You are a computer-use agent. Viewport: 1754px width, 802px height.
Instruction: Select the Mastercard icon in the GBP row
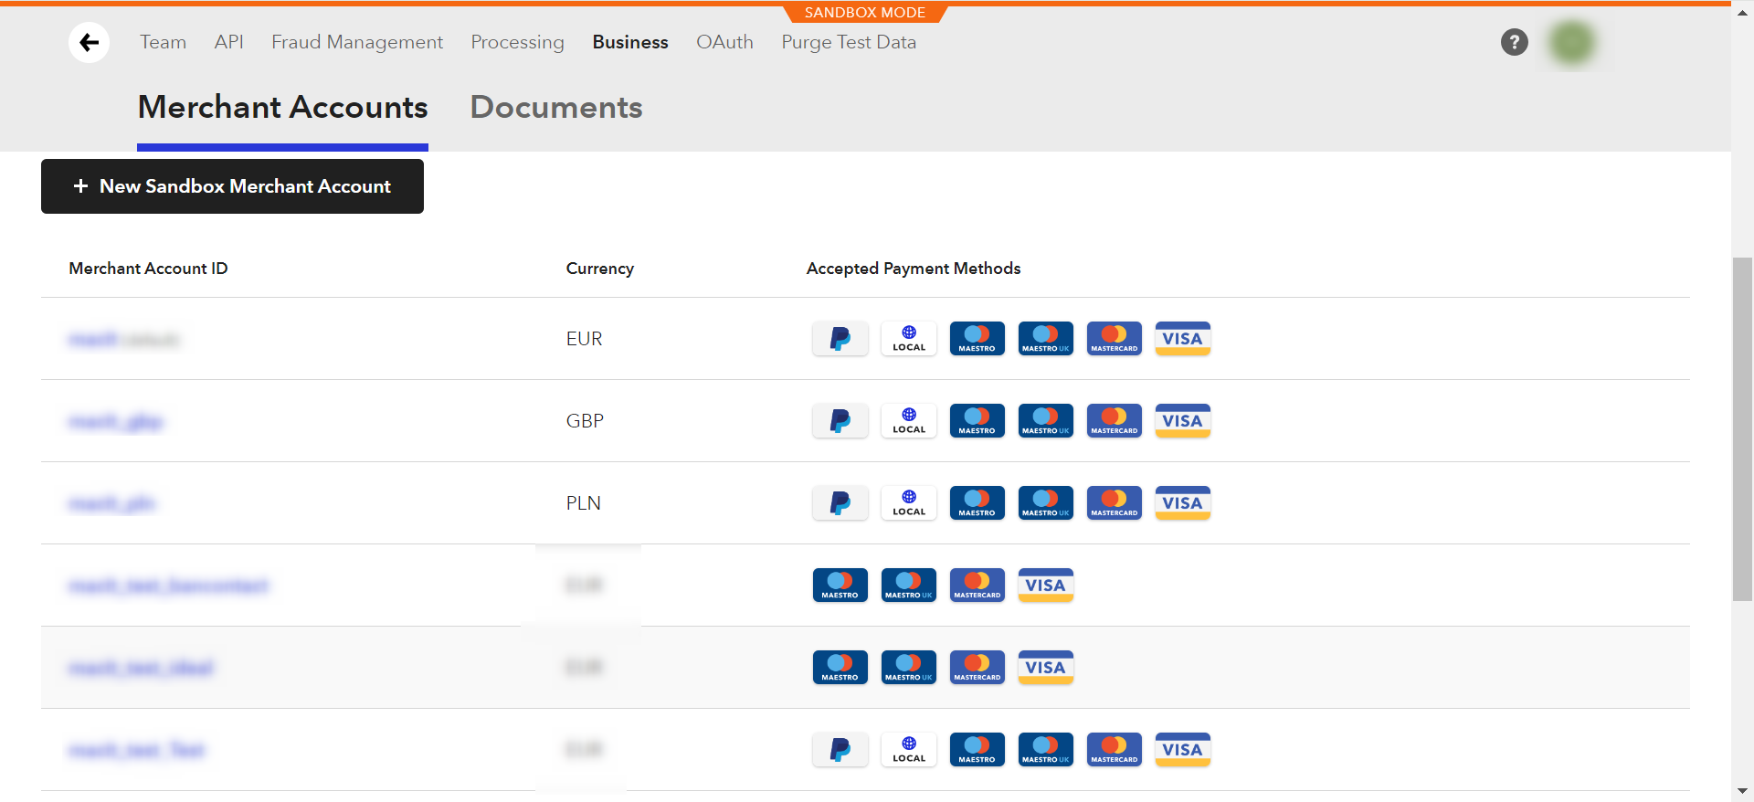[x=1115, y=421]
